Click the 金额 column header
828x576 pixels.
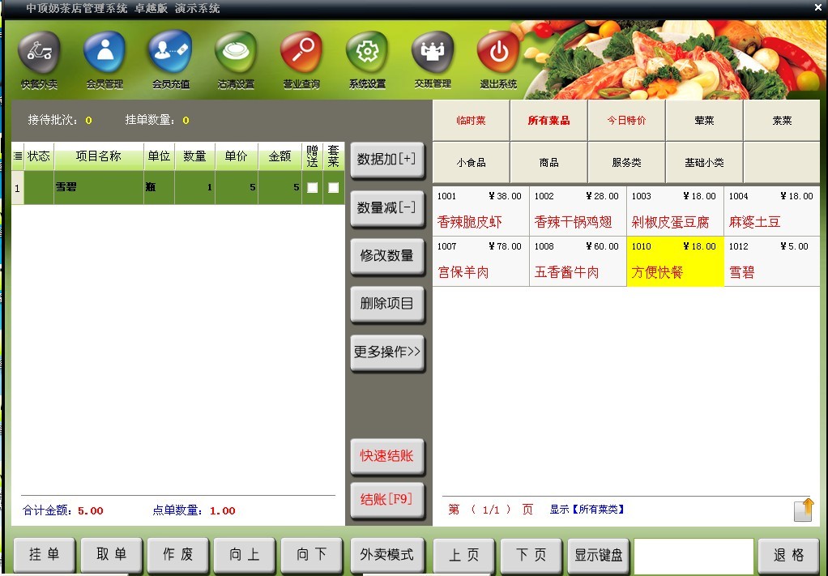tap(280, 156)
